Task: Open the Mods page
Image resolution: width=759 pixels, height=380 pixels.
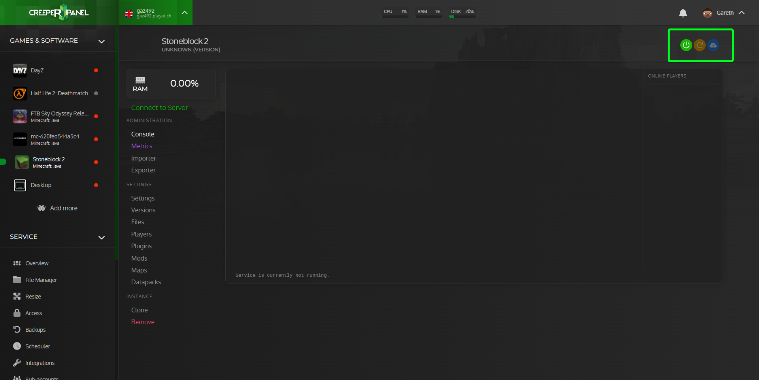Action: click(x=139, y=258)
